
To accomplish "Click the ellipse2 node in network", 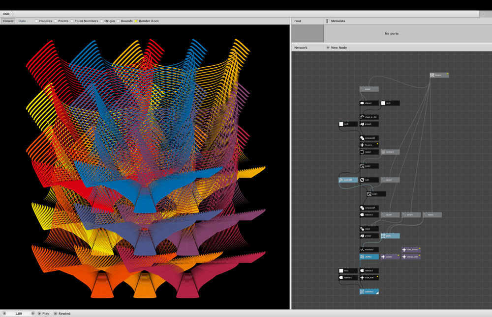I will click(369, 103).
